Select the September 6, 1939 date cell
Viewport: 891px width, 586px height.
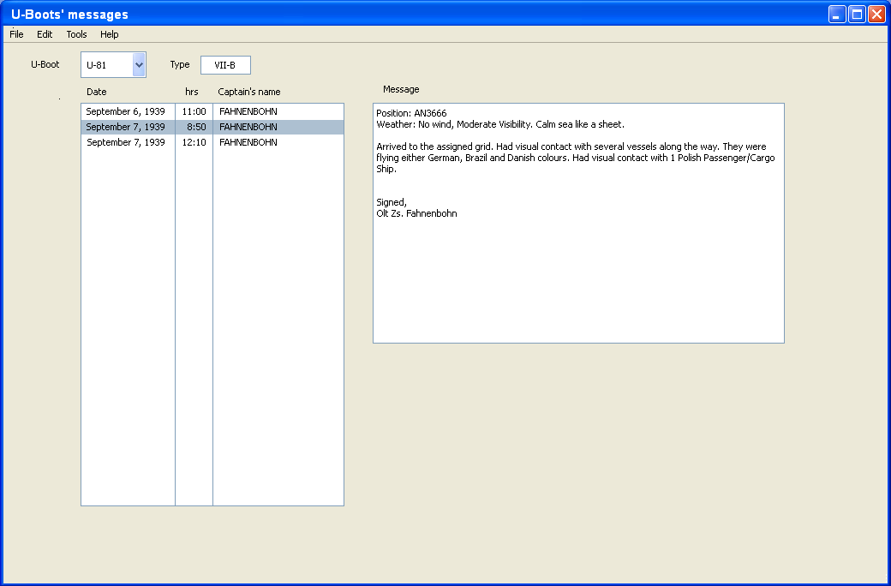pyautogui.click(x=125, y=111)
